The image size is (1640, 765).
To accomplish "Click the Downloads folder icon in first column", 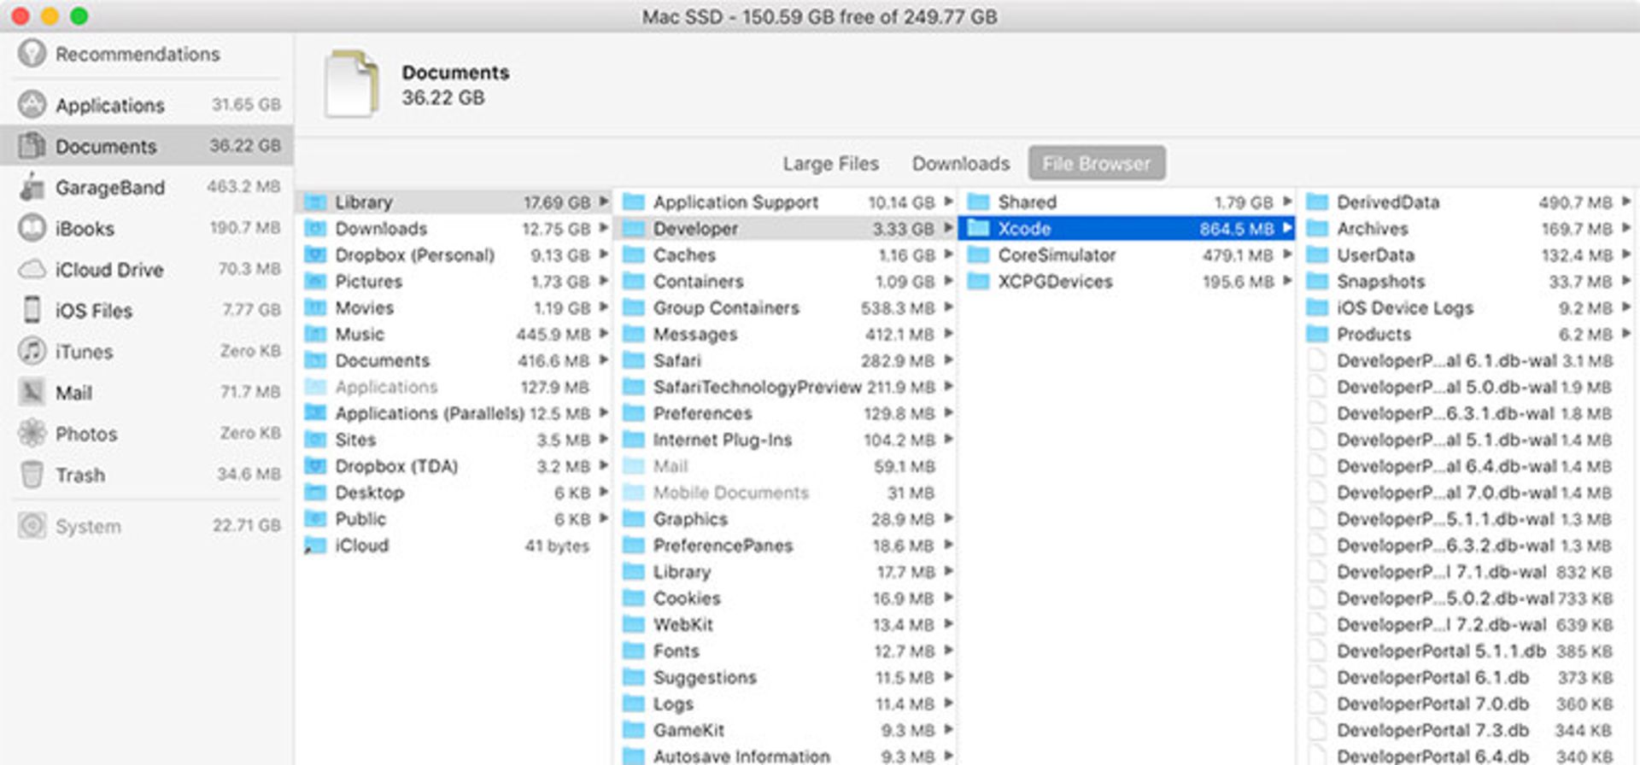I will click(316, 229).
